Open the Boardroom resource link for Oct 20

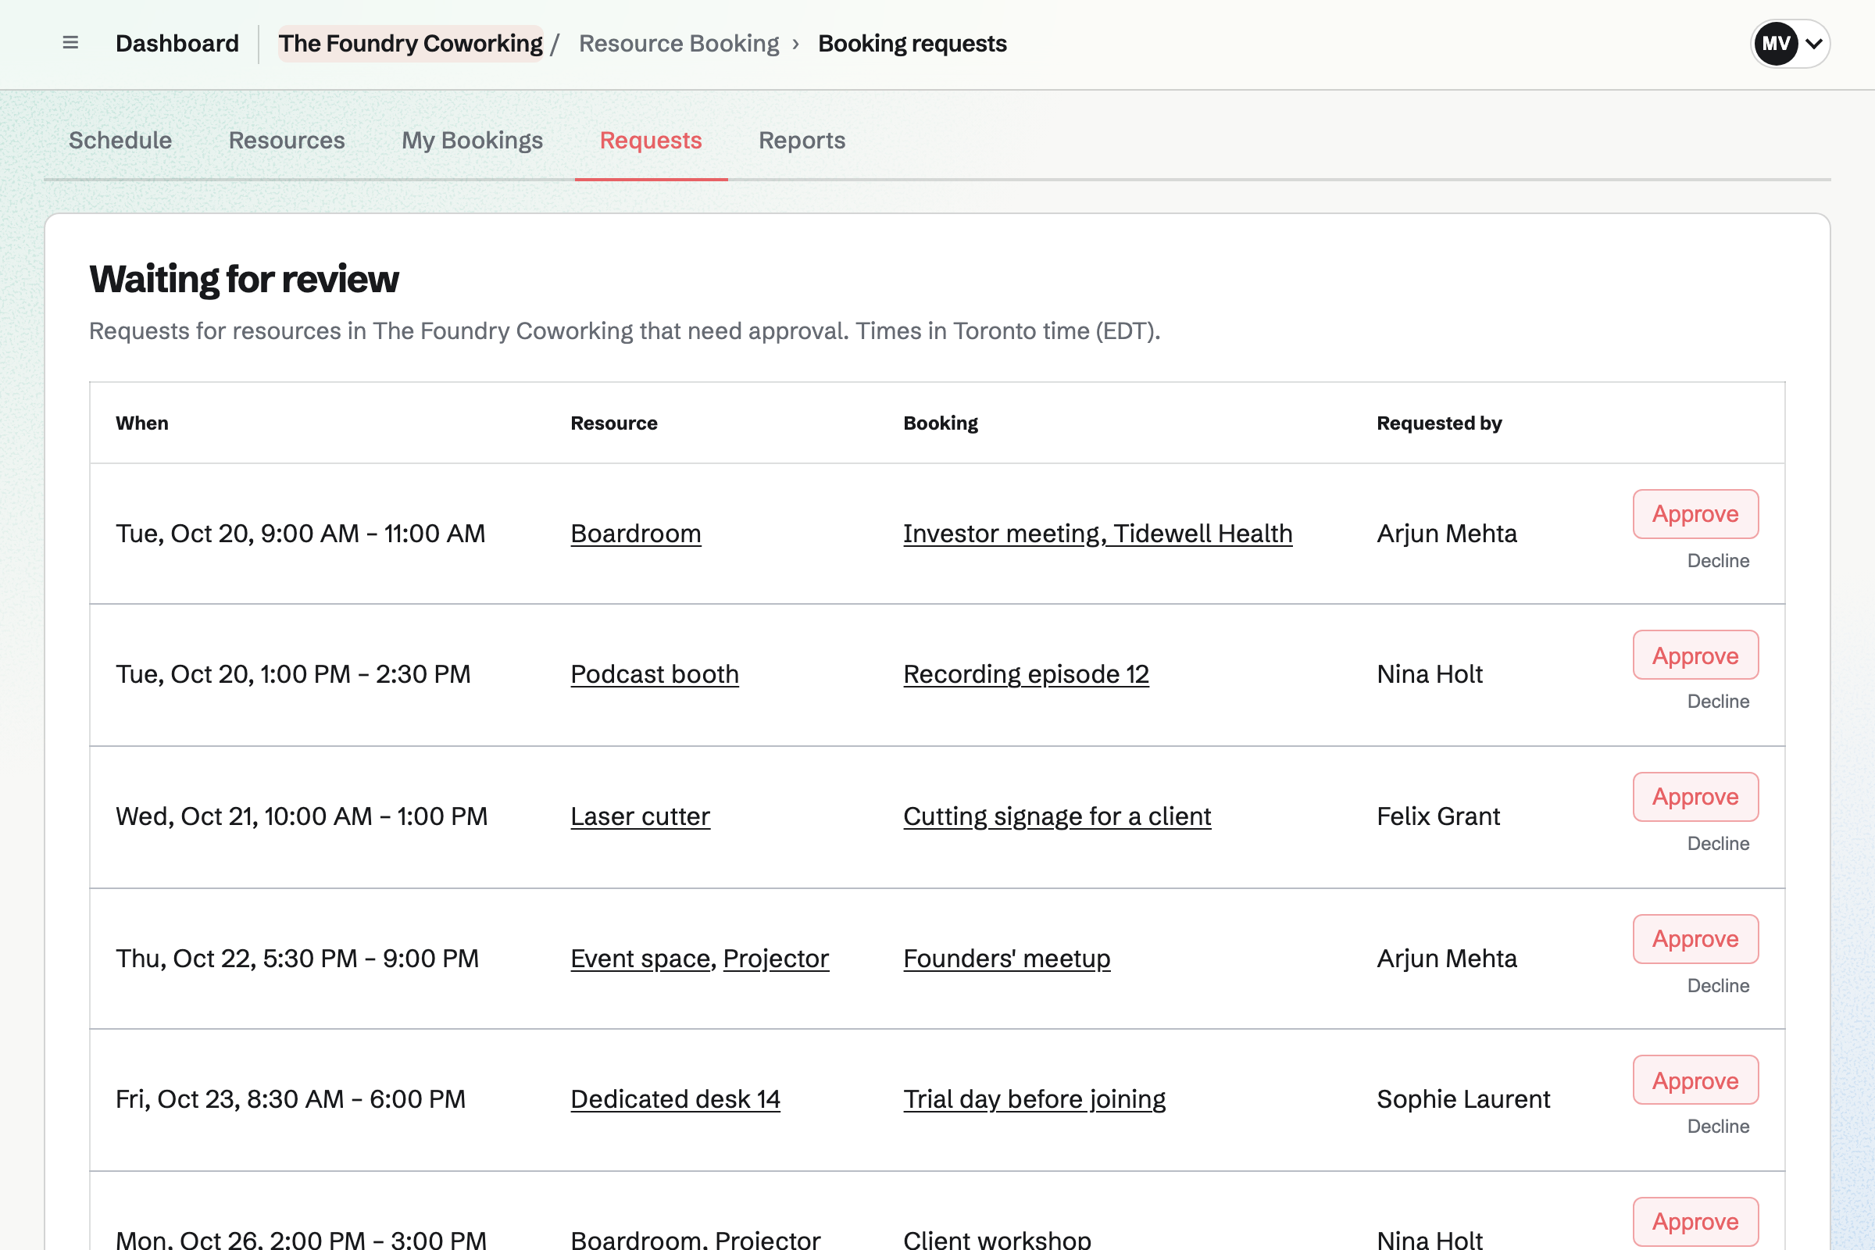point(635,534)
